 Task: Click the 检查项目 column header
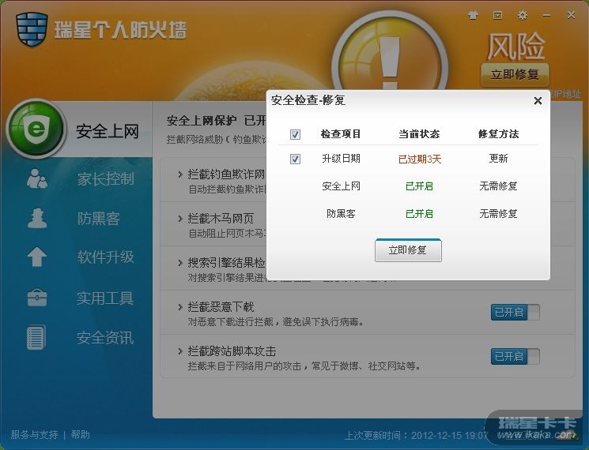(x=341, y=134)
